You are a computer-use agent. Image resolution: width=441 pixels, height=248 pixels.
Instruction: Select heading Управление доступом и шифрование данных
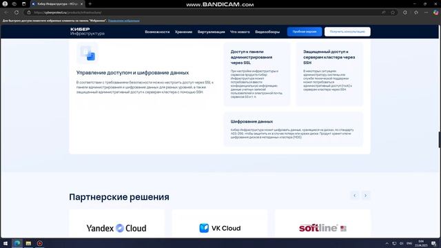132,72
